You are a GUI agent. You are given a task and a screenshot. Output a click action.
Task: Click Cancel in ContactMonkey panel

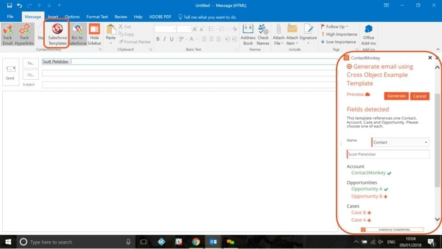coord(419,96)
